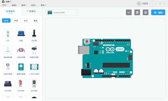Filter modules by 通信 category

36,20
